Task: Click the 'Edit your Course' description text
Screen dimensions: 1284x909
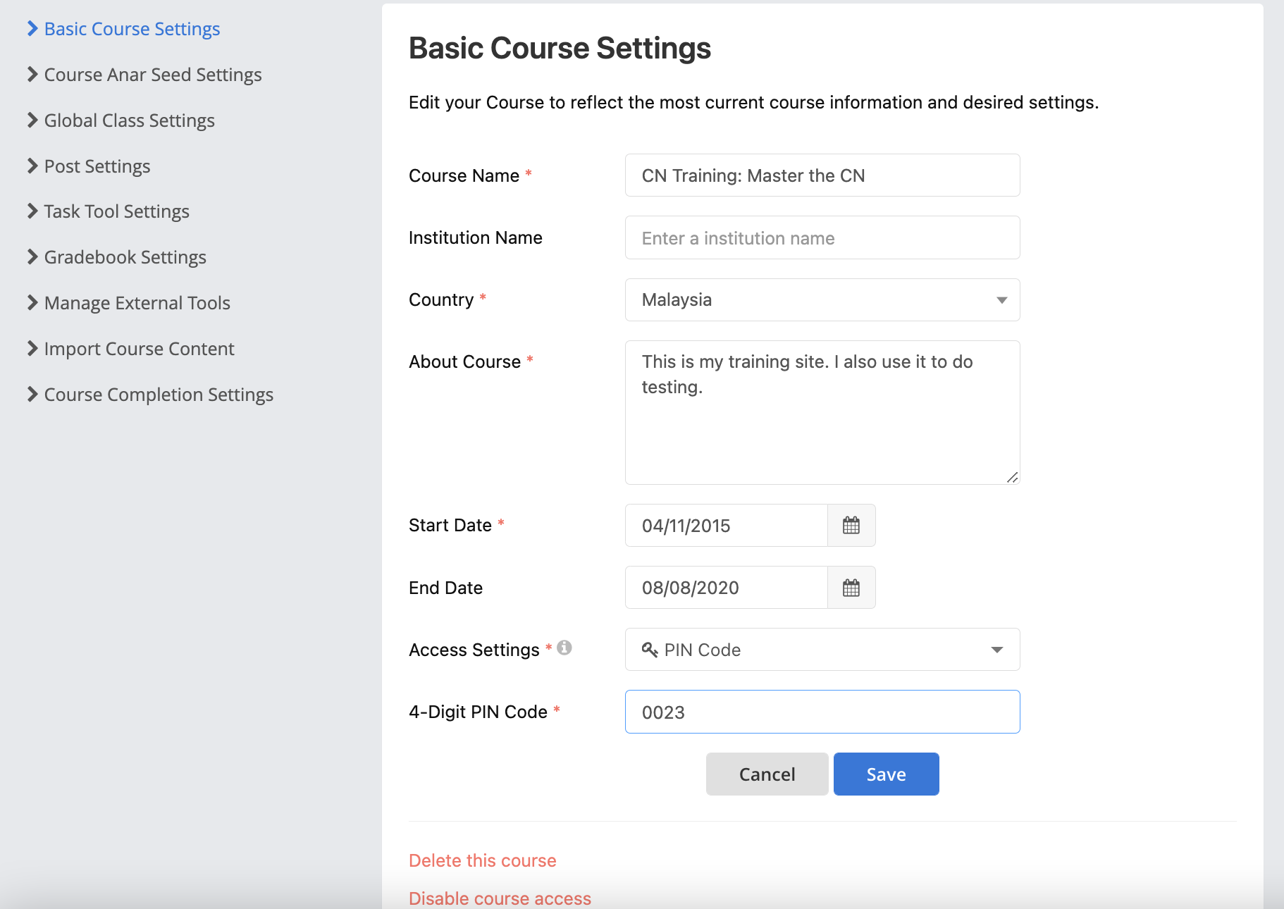Action: pos(753,102)
